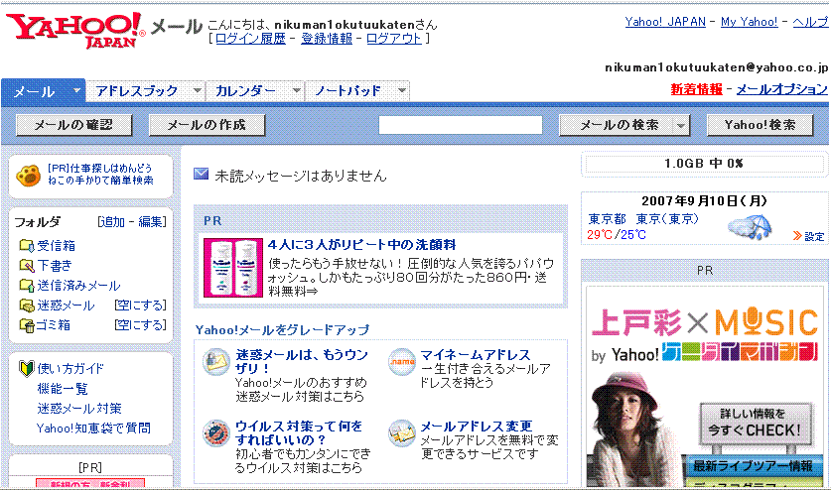The image size is (831, 490).
Task: Click the メールの作成 compose button
Action: tap(207, 125)
